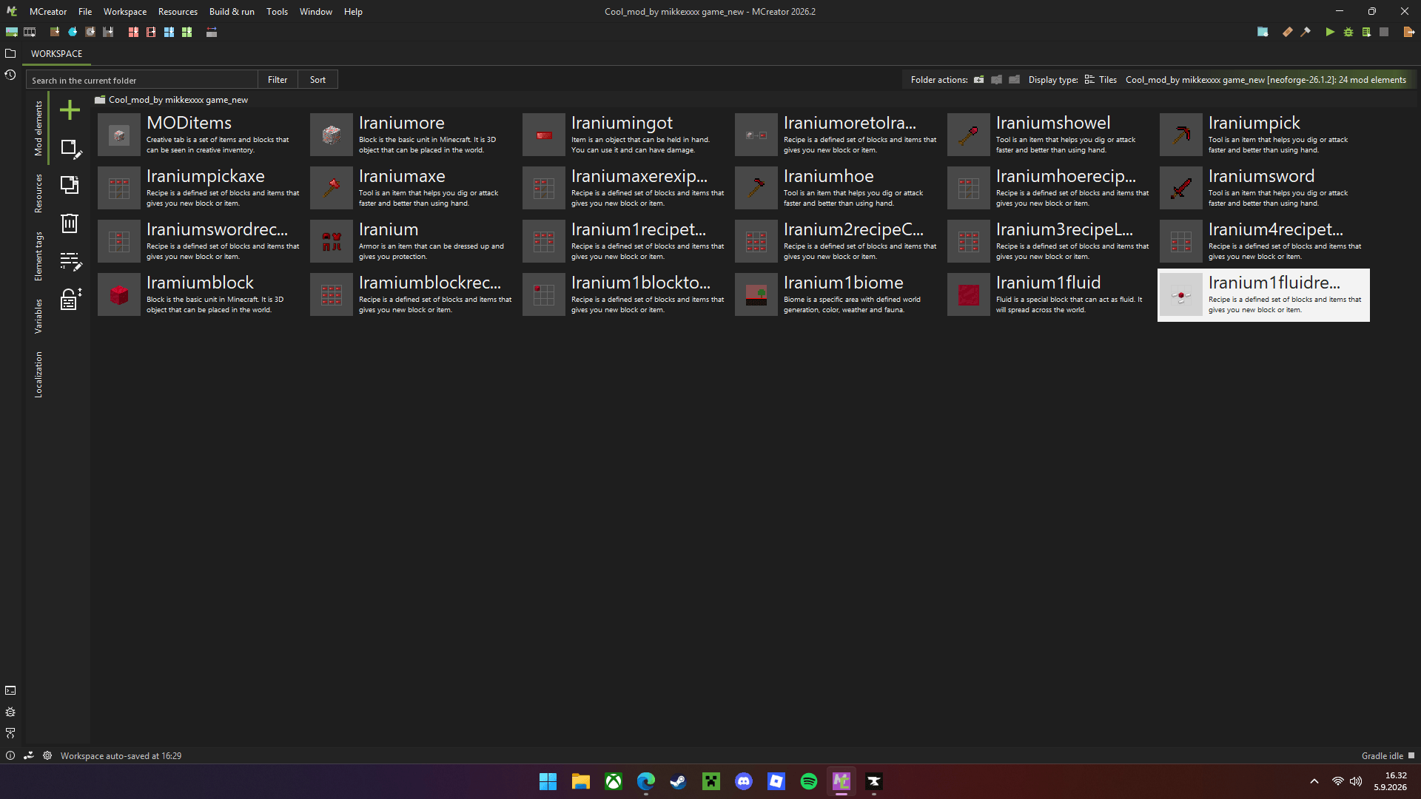
Task: Click the Cool_mod_by mikkexxxx game_new folder breadcrumb
Action: coord(172,100)
